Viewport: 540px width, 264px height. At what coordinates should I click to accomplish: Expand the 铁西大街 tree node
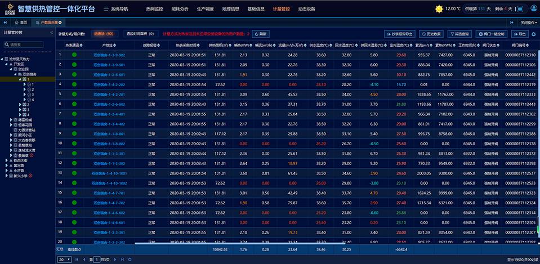[x=7, y=160]
